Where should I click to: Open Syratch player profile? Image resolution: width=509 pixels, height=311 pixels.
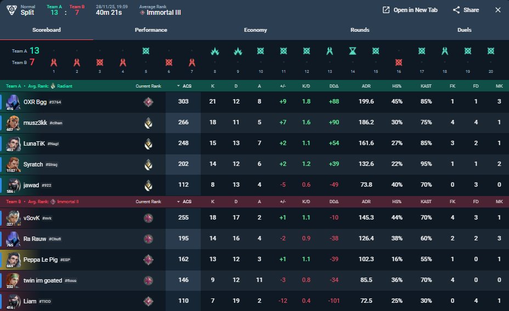(33, 164)
